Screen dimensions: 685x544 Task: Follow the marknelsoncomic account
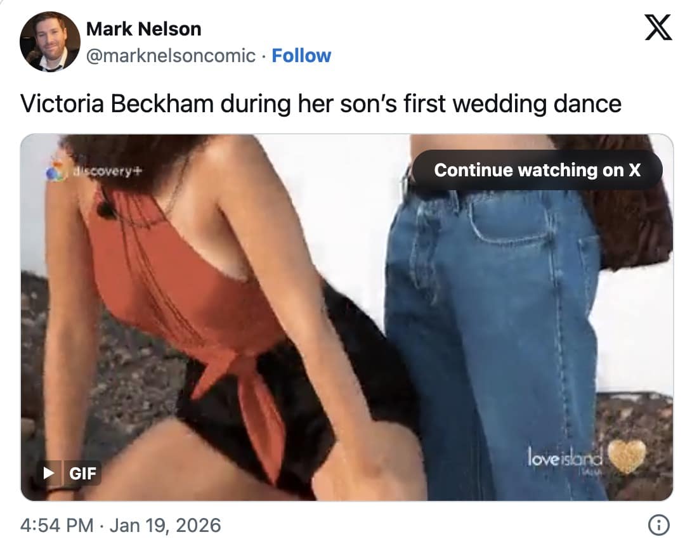coord(301,56)
